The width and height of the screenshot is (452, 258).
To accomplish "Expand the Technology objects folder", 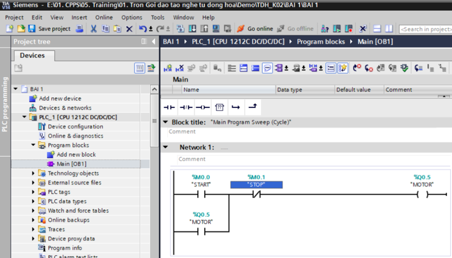I will 33,173.
